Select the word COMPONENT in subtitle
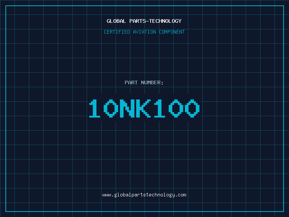The width and height of the screenshot is (289, 217). [172, 32]
